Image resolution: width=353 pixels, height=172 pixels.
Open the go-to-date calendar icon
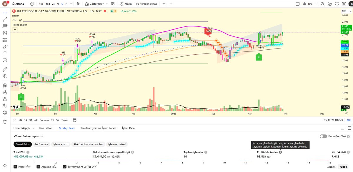tap(74, 120)
